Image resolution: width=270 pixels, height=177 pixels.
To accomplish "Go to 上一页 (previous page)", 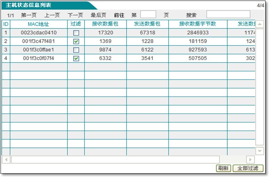I will pyautogui.click(x=52, y=15).
